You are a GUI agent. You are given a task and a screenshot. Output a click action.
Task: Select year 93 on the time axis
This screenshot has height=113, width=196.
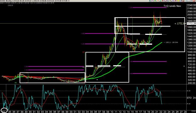(42, 112)
